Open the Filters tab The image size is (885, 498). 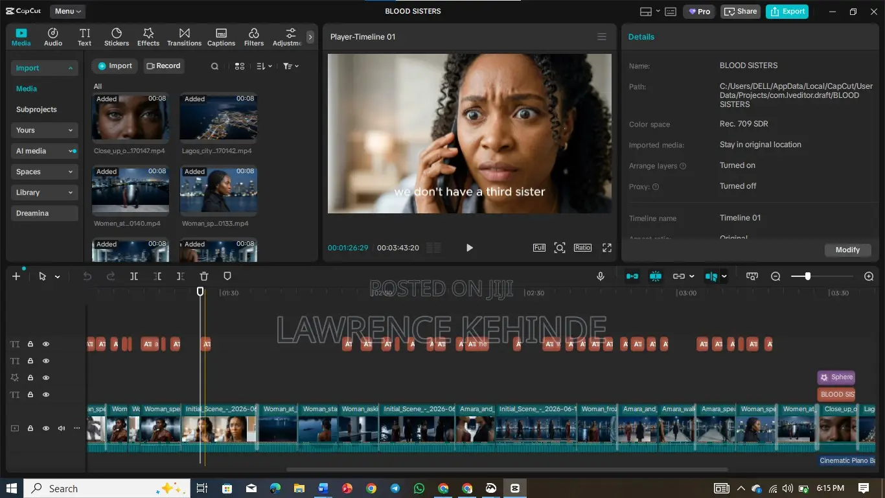(x=254, y=37)
